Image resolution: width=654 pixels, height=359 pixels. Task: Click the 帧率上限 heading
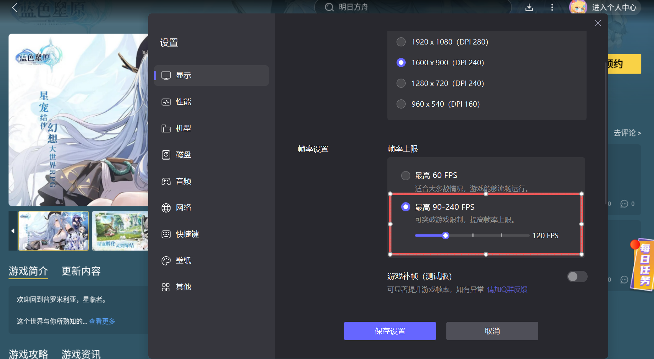pyautogui.click(x=403, y=149)
